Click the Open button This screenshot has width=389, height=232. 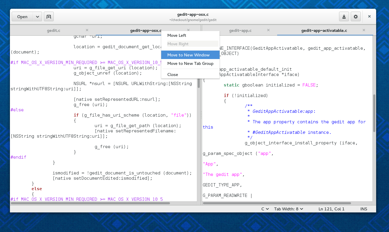coord(22,17)
